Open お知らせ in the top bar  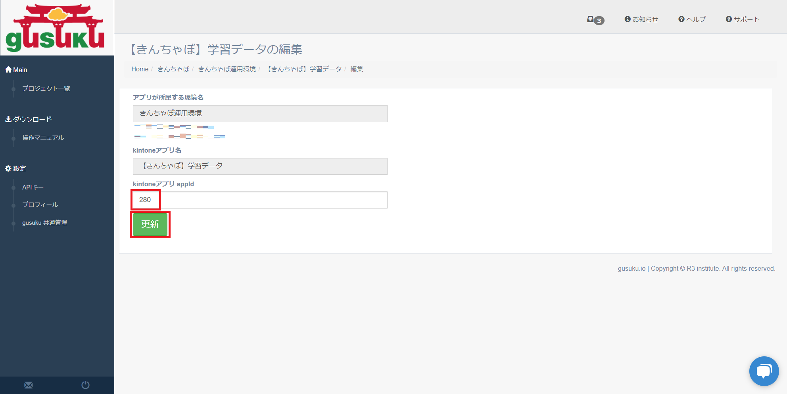641,19
